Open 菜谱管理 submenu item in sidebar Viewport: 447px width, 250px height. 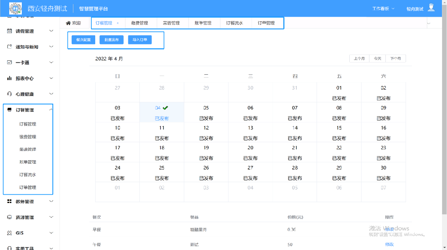[28, 149]
